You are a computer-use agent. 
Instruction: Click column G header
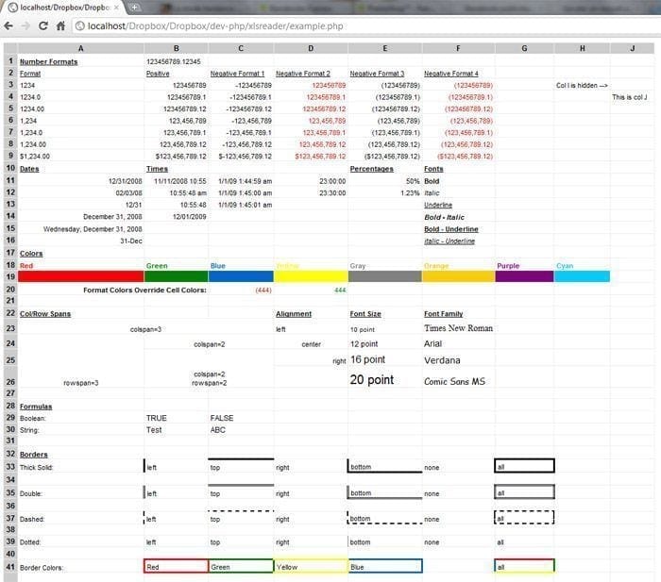tap(524, 48)
